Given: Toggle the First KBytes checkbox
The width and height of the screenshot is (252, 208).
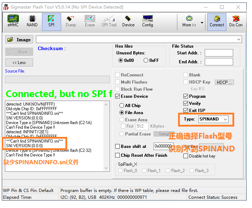Looking at the screenshot, I should 123,126.
